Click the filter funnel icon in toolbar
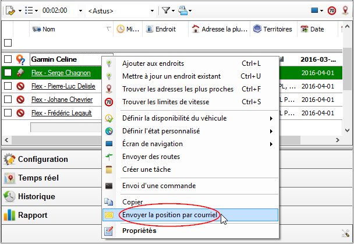354x244 pixels. 165,10
